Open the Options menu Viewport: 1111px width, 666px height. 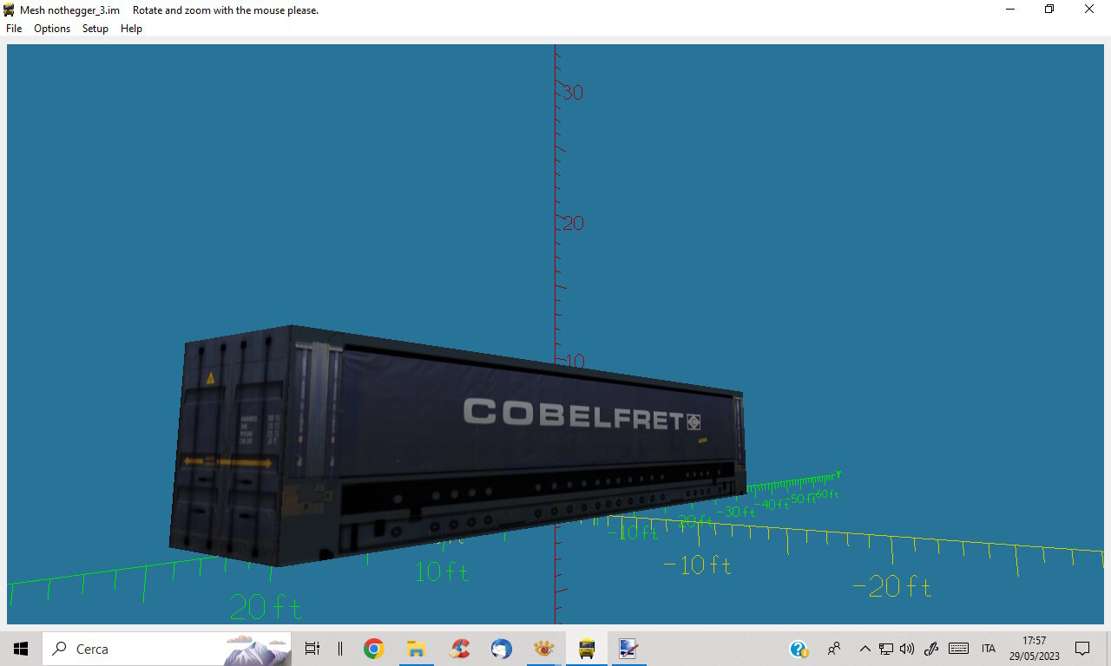(x=52, y=29)
